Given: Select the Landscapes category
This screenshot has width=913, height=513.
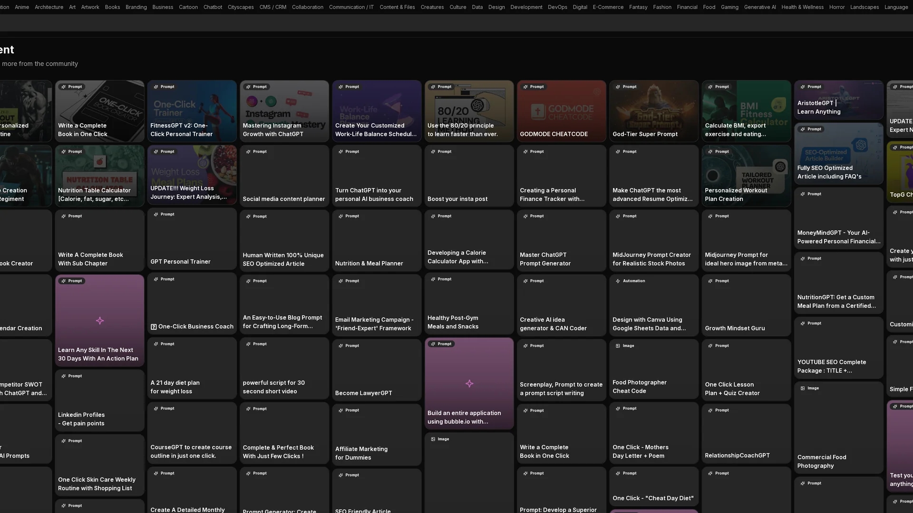Looking at the screenshot, I should 864,7.
